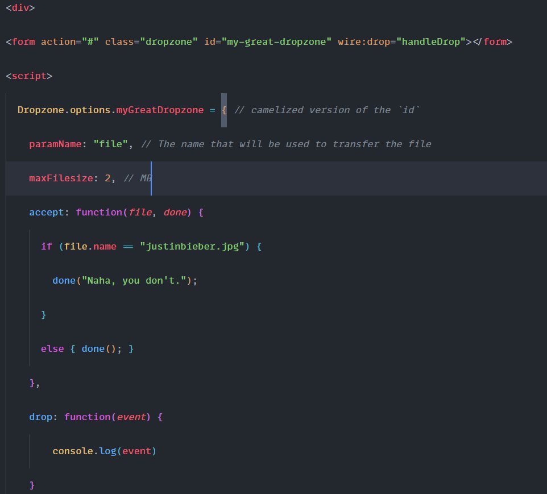Click the class="dropzone" attribute value
The height and width of the screenshot is (494, 547).
click(169, 42)
